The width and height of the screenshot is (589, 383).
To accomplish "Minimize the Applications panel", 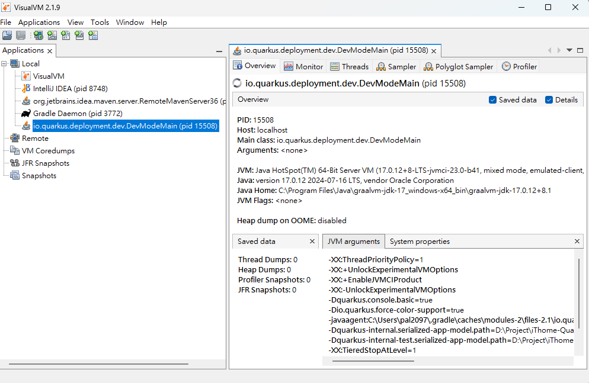I will click(219, 51).
